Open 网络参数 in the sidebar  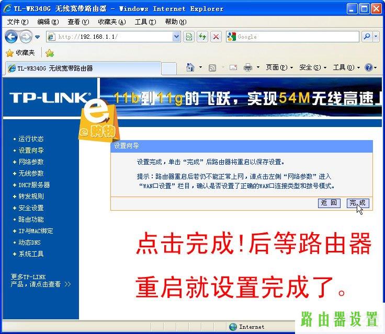tap(31, 162)
